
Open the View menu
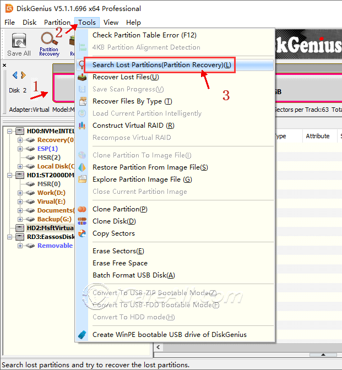[111, 23]
